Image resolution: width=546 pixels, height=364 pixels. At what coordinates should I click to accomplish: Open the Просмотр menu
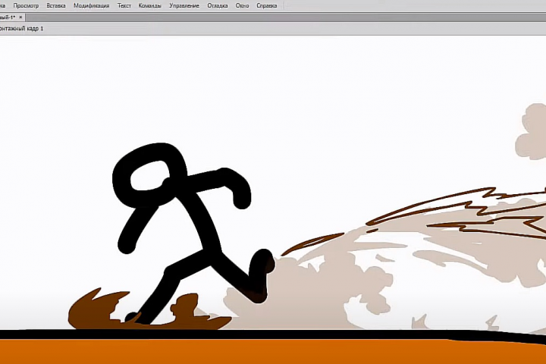point(26,5)
